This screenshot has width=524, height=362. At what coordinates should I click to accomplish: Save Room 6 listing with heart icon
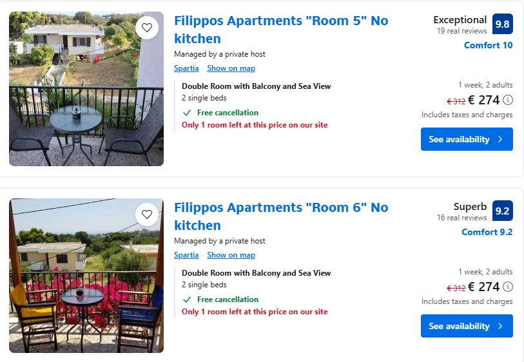tap(147, 214)
